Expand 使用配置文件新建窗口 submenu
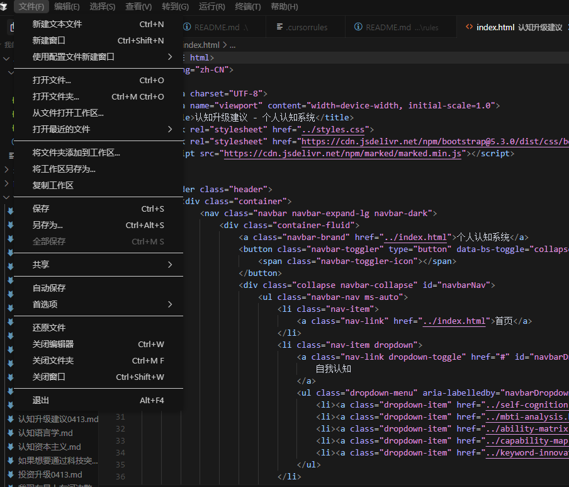This screenshot has width=569, height=487. pos(98,57)
